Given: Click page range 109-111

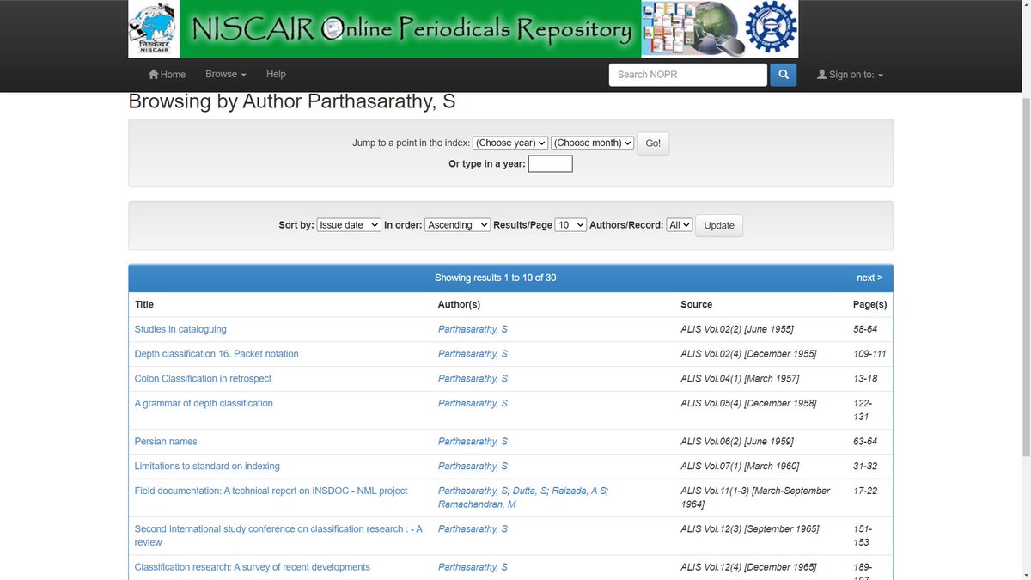Looking at the screenshot, I should tap(869, 354).
